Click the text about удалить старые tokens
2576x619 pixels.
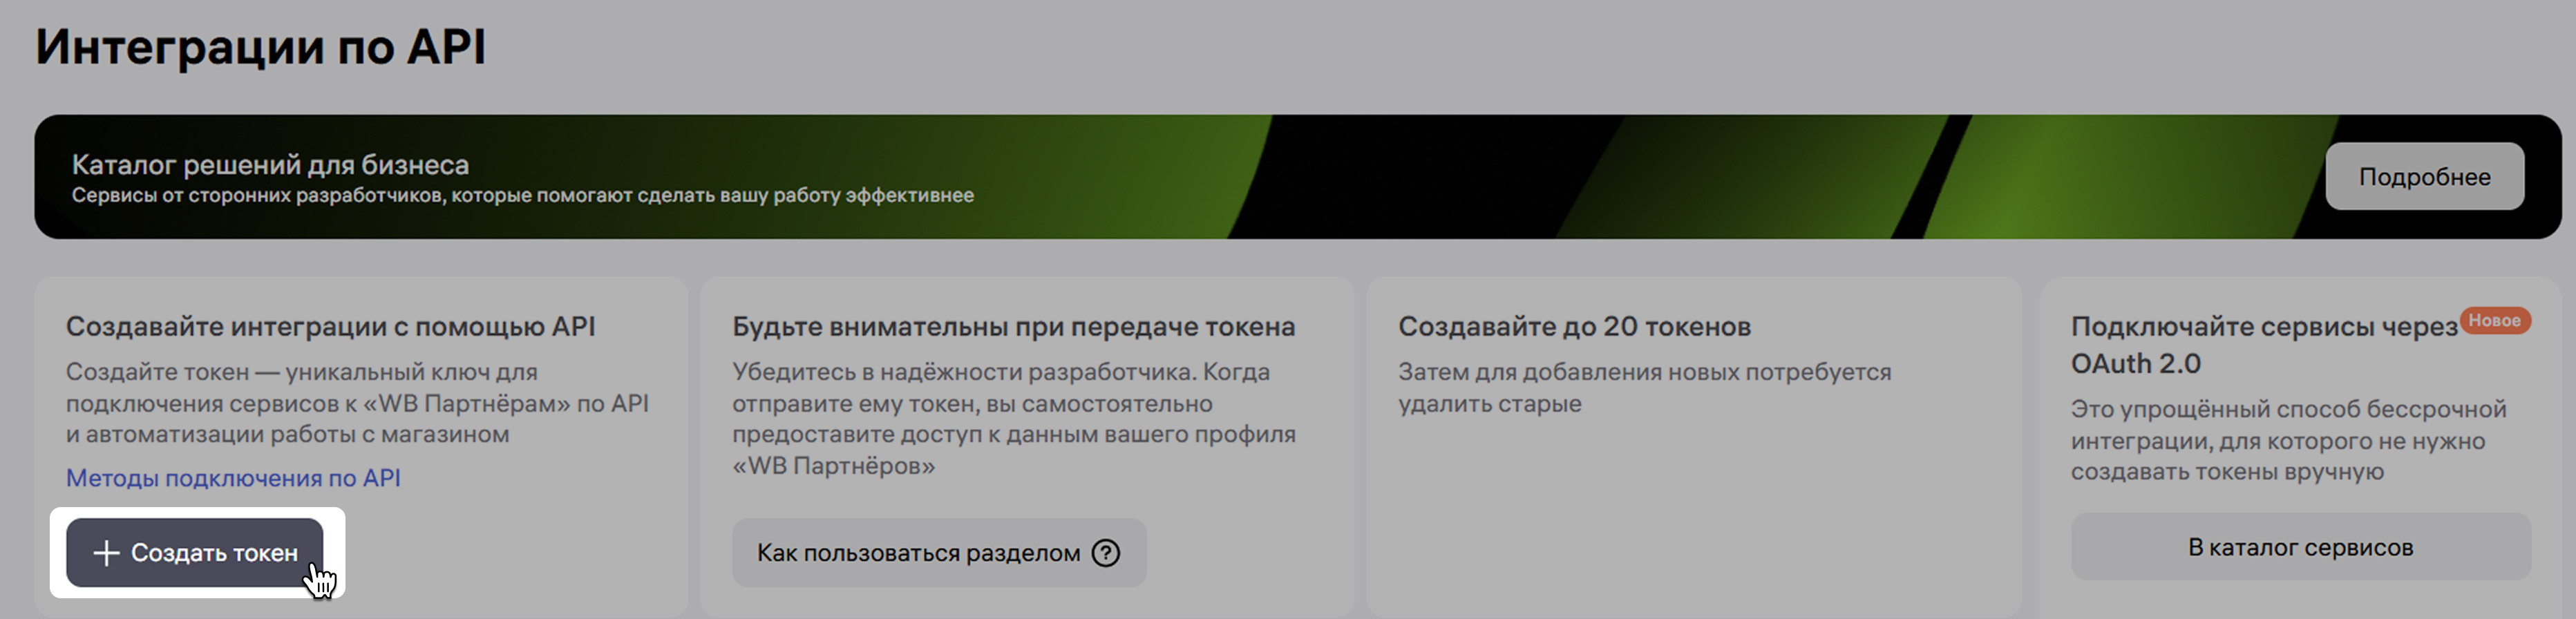point(1643,388)
